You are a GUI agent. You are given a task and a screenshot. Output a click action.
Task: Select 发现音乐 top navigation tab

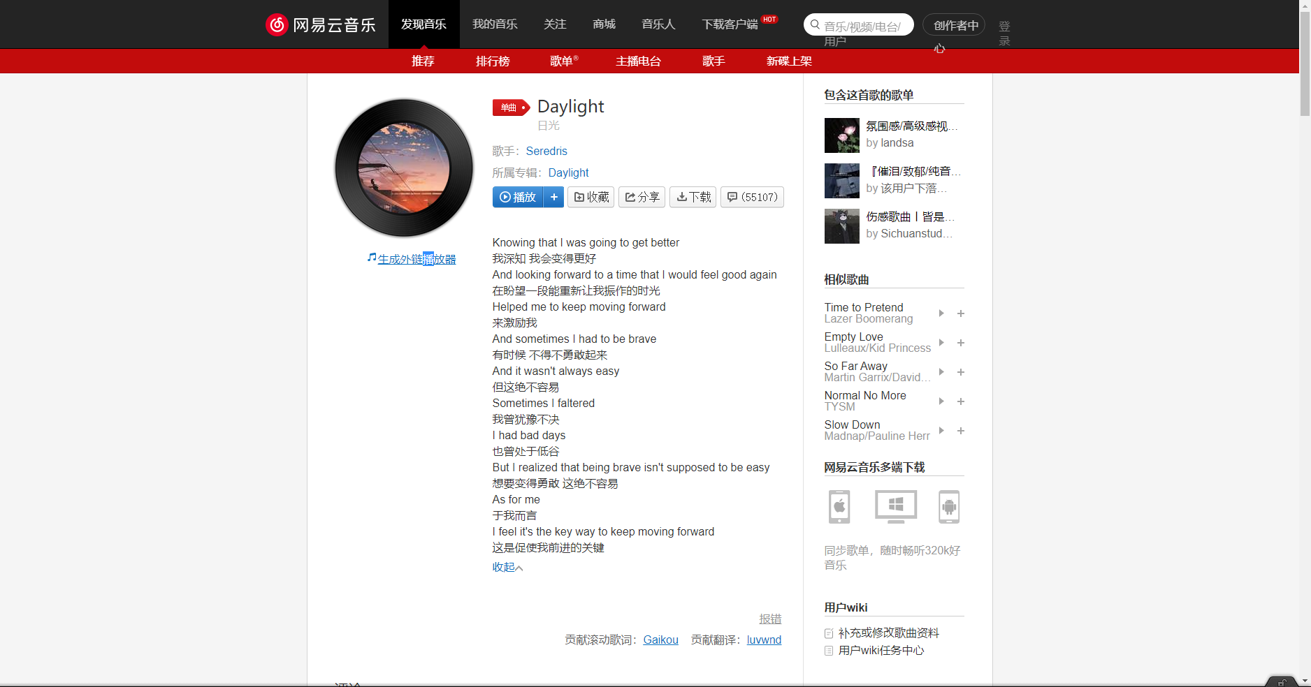[423, 24]
